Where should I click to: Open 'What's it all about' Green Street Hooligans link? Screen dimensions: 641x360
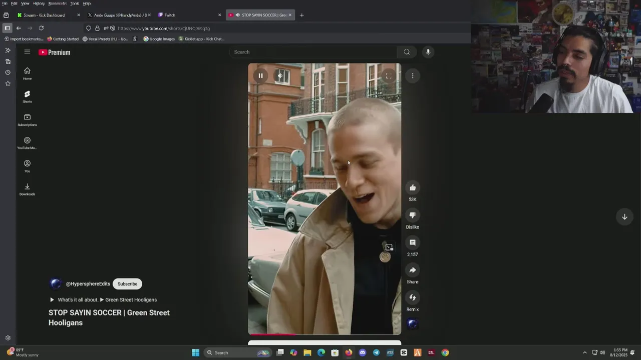[103, 300]
